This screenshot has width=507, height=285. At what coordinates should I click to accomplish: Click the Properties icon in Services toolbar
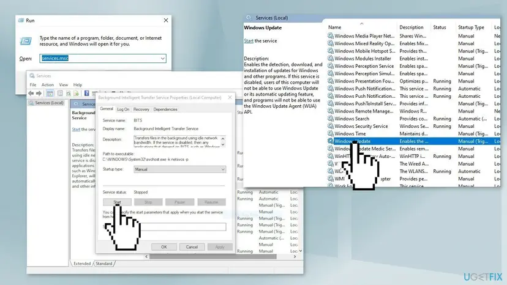click(x=60, y=94)
